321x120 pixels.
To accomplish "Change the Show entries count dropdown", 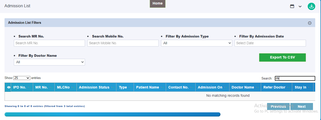I will click(x=22, y=78).
